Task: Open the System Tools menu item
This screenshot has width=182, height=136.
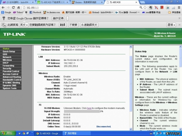Action: (11, 88)
